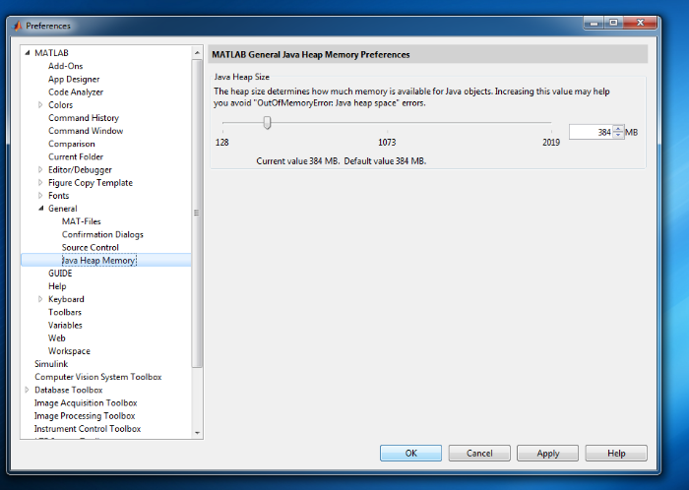The height and width of the screenshot is (490, 689).
Task: Expand the Keyboard tree node
Action: (40, 299)
